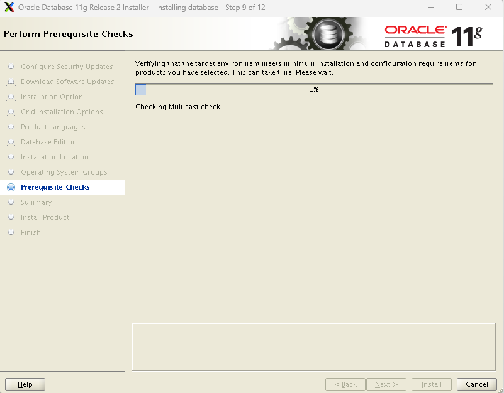Select Configure Security Updates step

click(x=67, y=67)
